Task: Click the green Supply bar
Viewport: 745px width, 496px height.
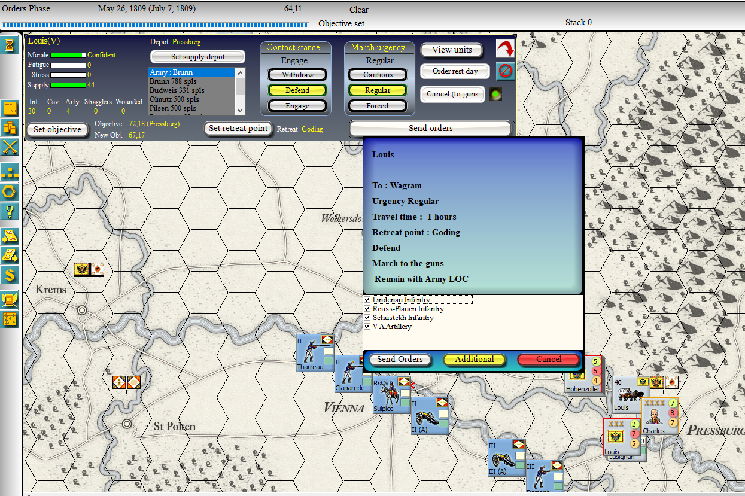Action: pyautogui.click(x=68, y=86)
